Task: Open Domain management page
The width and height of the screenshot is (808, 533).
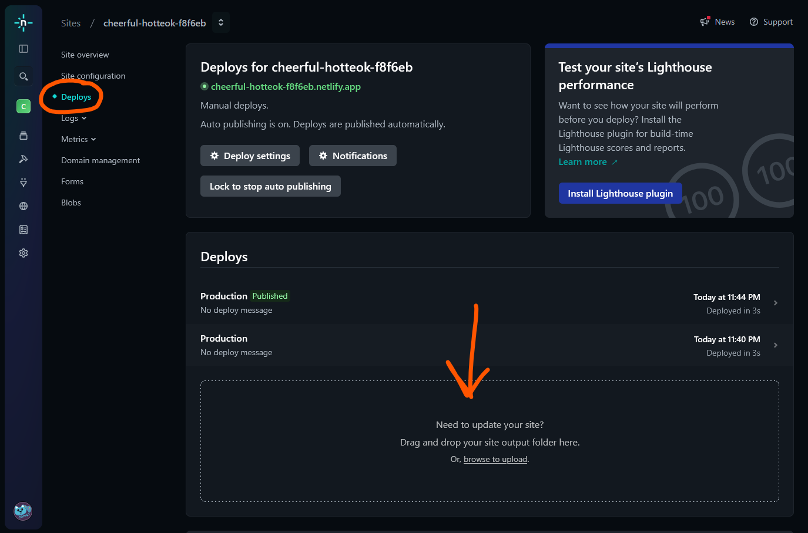Action: tap(100, 160)
